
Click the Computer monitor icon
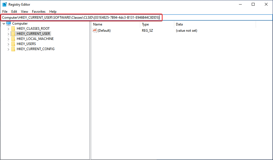[x=9, y=23]
